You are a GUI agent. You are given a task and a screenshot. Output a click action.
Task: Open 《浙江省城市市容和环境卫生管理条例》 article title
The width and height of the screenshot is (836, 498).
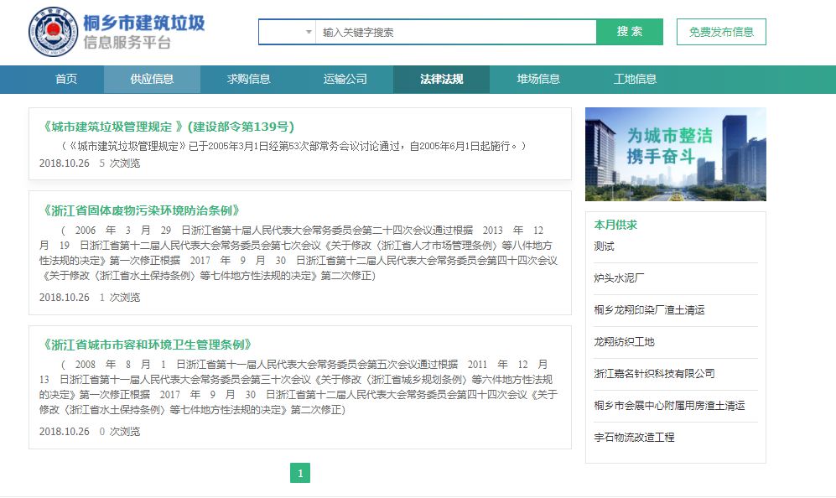(146, 345)
